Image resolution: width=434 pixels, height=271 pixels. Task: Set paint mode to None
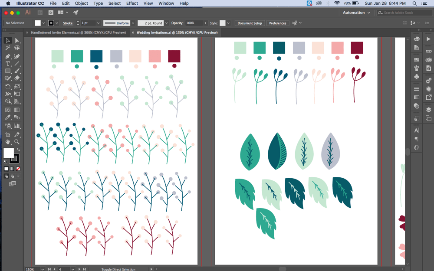click(x=18, y=169)
